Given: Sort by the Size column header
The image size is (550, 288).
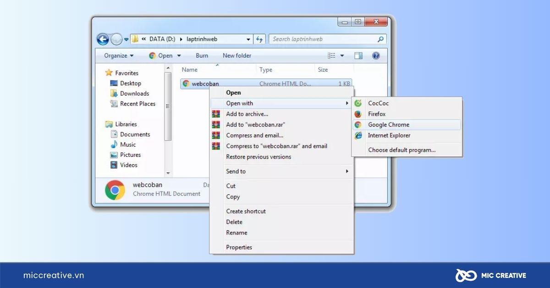Looking at the screenshot, I should pyautogui.click(x=323, y=70).
